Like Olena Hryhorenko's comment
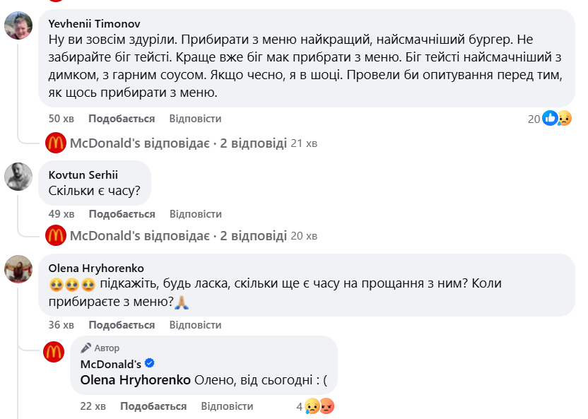 [122, 325]
